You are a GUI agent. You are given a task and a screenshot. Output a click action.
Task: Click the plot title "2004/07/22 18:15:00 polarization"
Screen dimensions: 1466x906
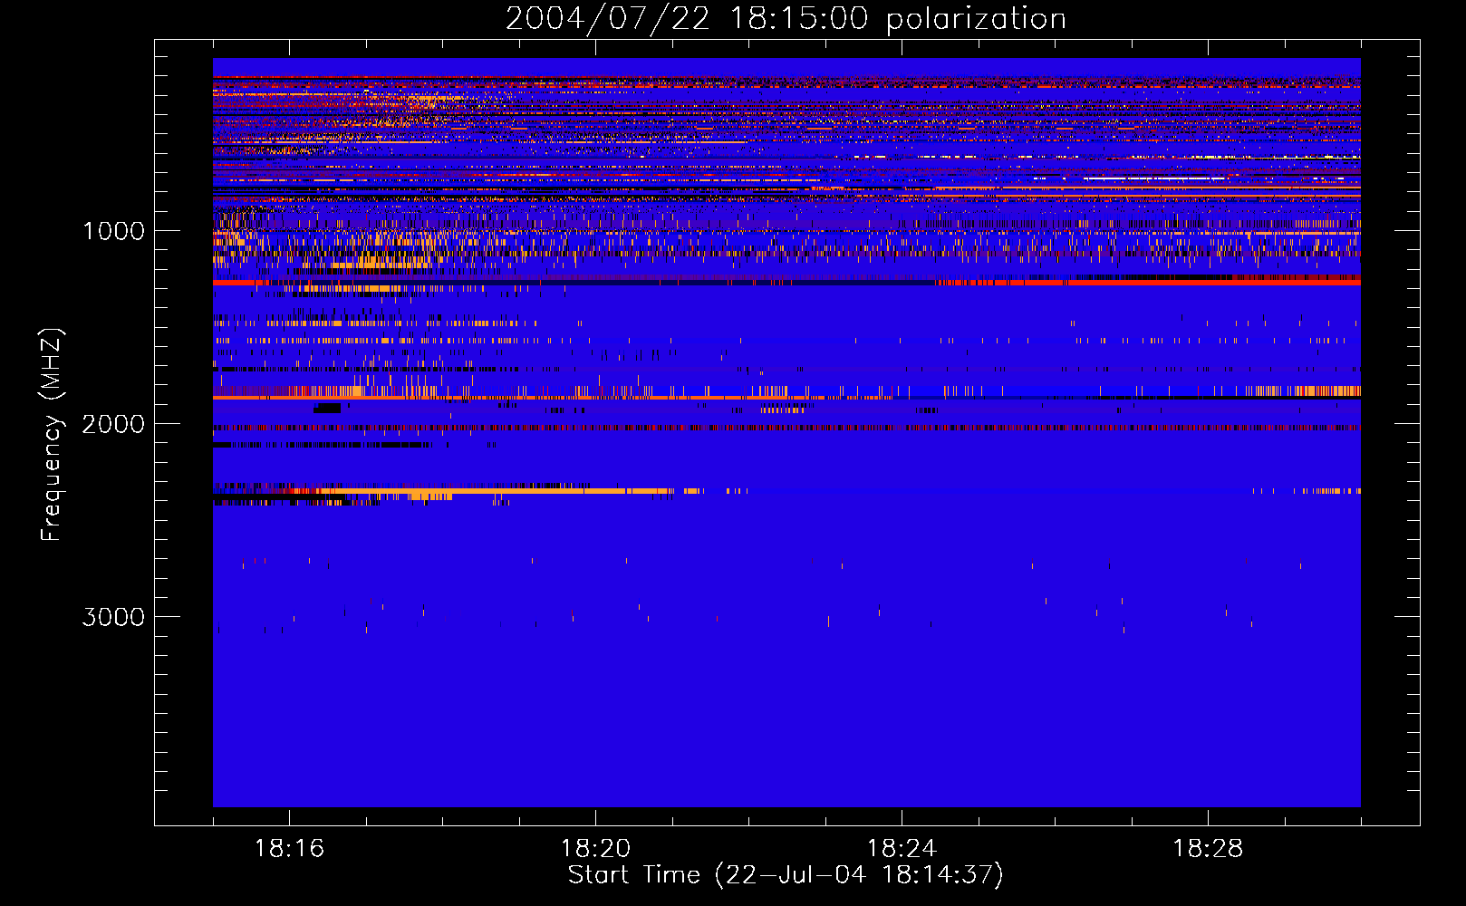coord(786,19)
